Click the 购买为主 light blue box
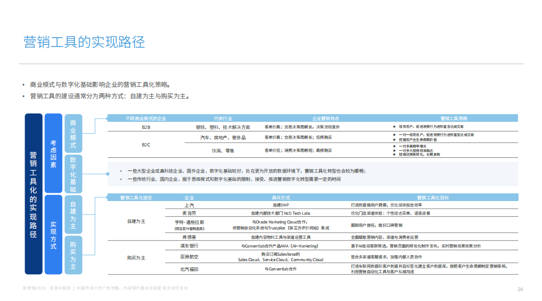Screen dimensions: 542x301 [x=73, y=254]
